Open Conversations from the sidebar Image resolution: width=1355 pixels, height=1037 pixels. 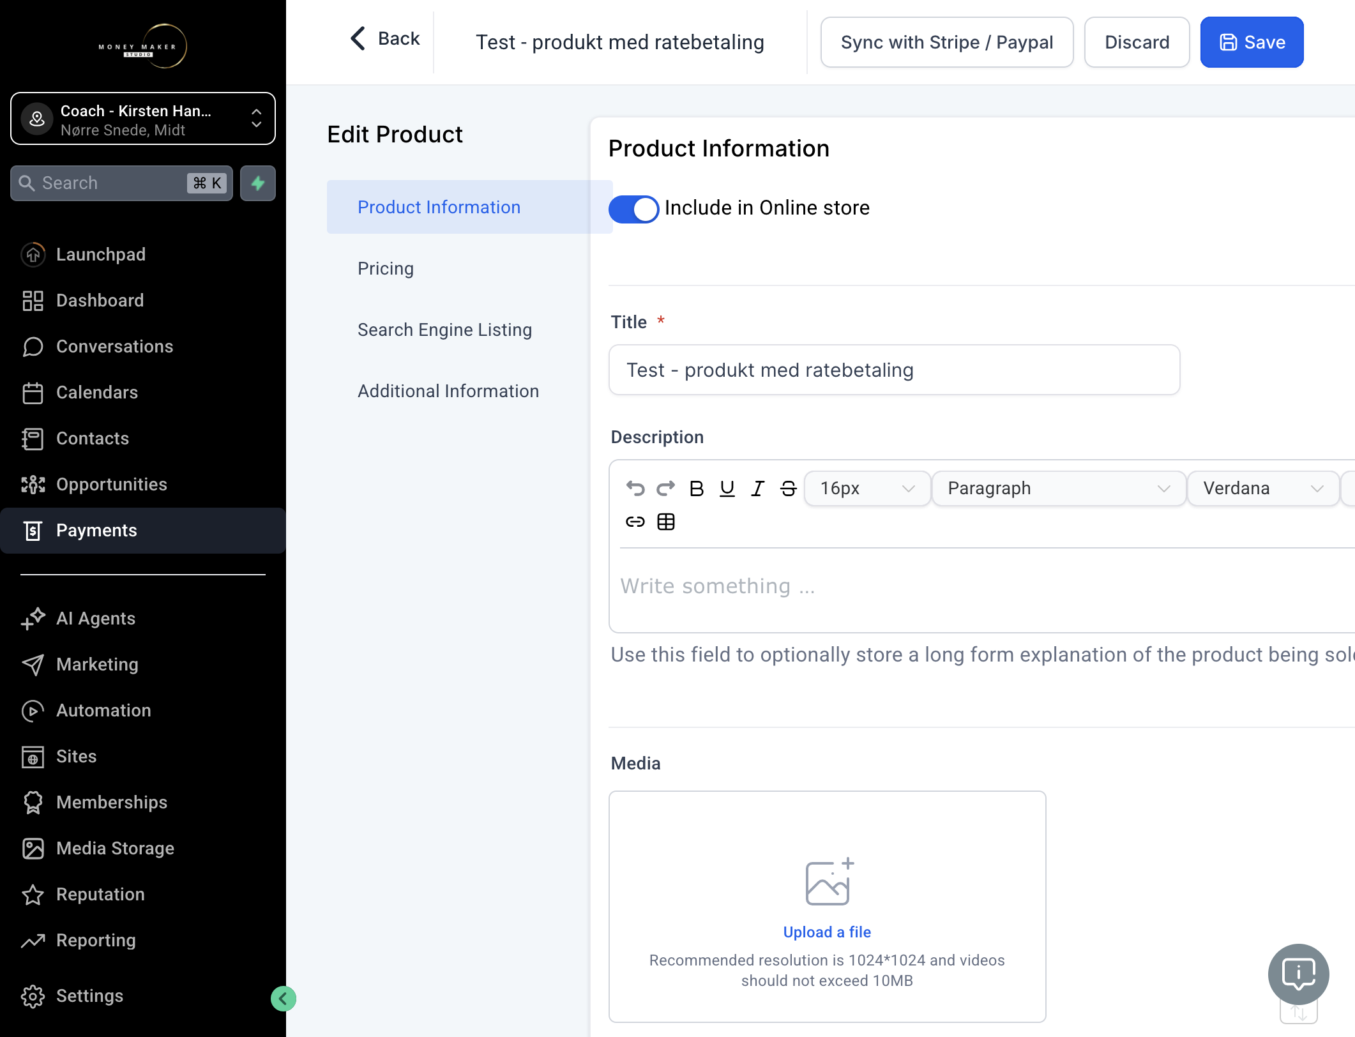(x=143, y=346)
